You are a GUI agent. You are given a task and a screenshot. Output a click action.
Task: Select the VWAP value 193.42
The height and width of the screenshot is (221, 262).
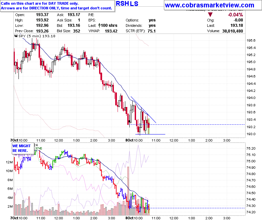tap(111, 31)
